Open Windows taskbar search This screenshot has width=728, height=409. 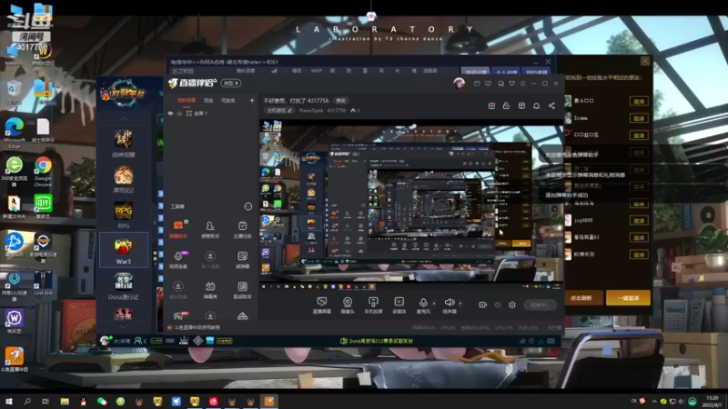tap(27, 401)
